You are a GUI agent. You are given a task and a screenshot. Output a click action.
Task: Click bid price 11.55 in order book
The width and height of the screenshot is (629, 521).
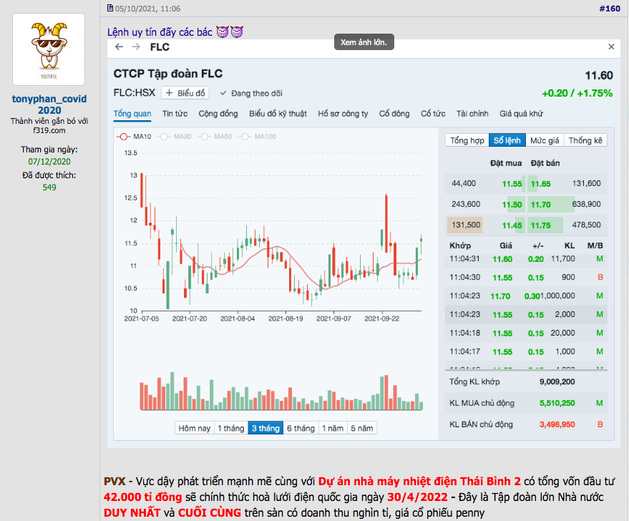point(512,184)
